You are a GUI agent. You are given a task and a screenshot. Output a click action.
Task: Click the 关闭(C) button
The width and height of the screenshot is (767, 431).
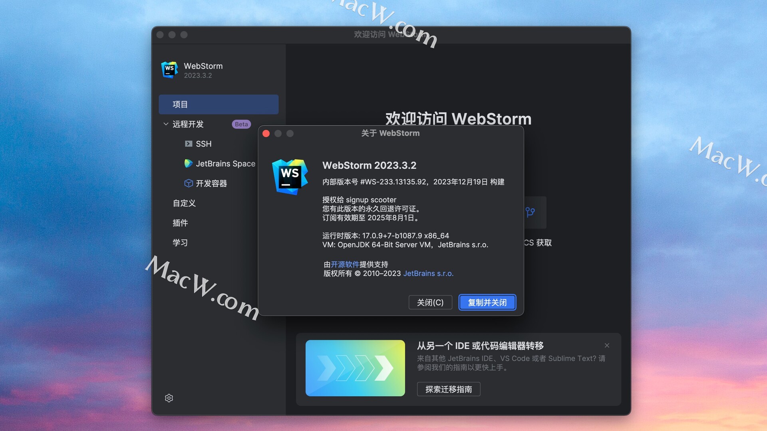coord(430,302)
